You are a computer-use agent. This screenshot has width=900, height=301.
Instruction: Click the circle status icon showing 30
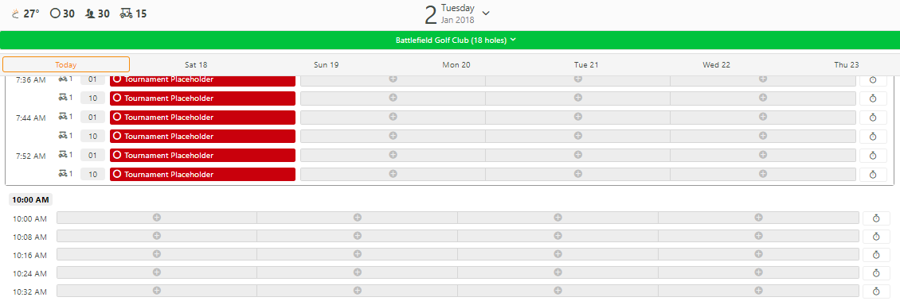coord(55,14)
